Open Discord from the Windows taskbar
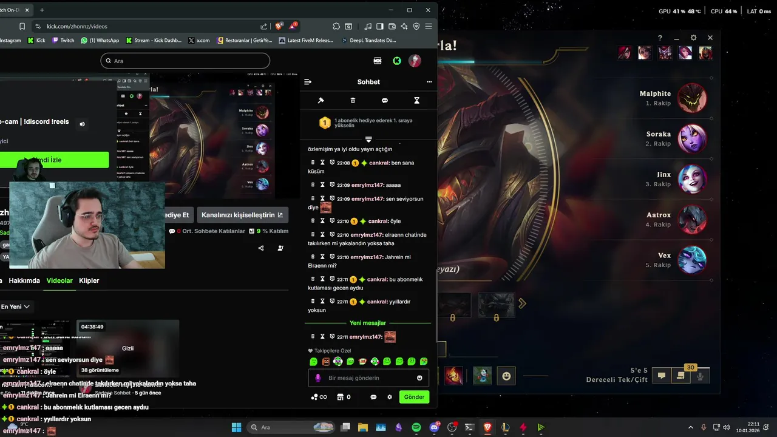This screenshot has width=777, height=437. click(434, 427)
